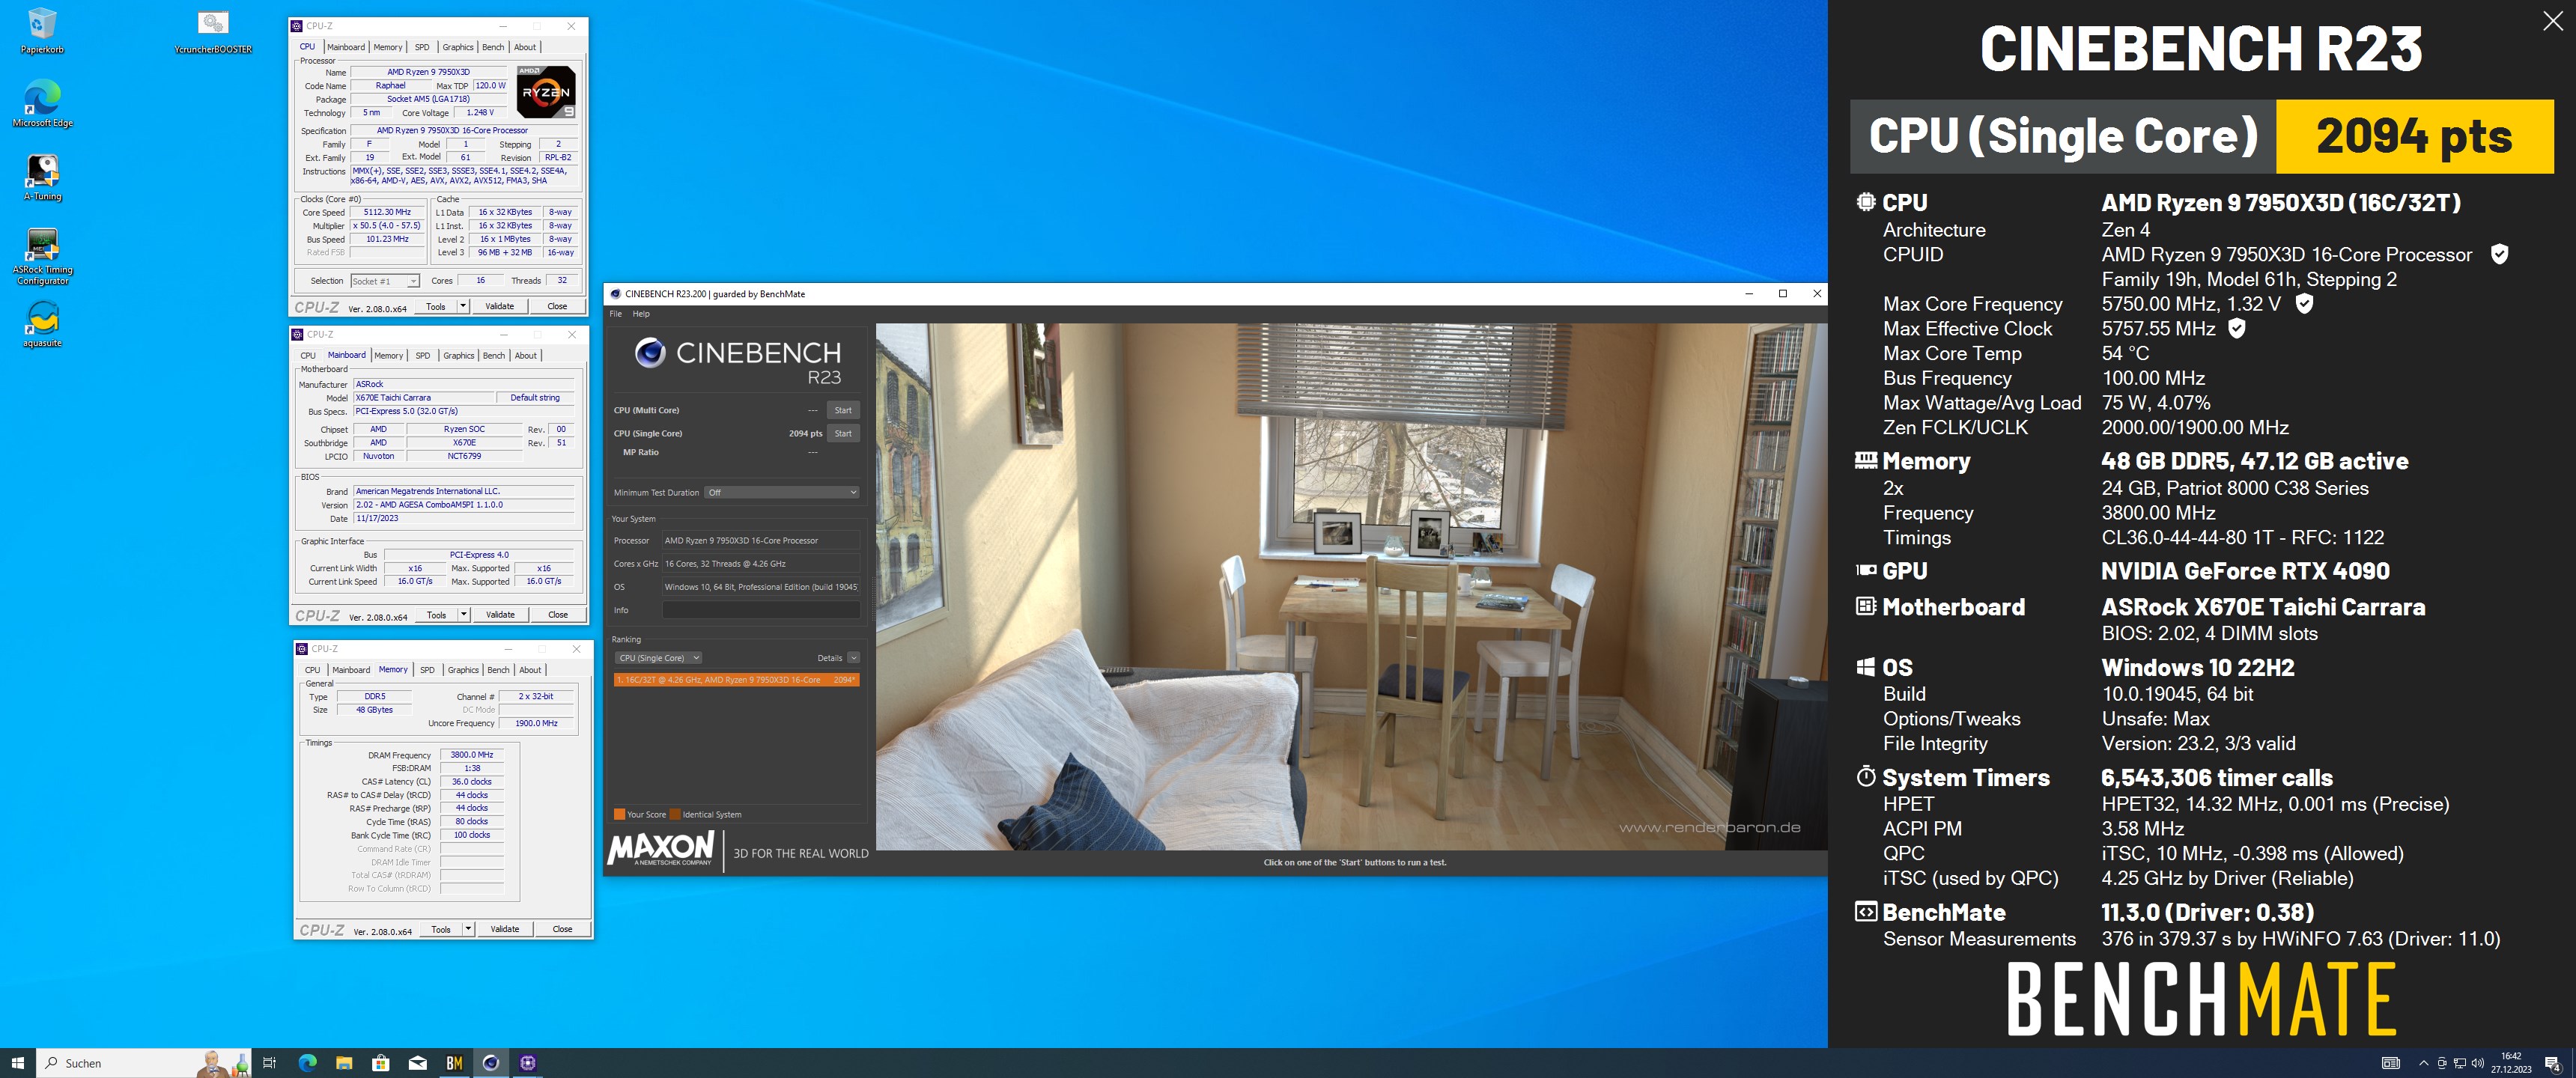Open the aquasuite desktop icon
This screenshot has height=1078, width=2576.
click(x=42, y=324)
